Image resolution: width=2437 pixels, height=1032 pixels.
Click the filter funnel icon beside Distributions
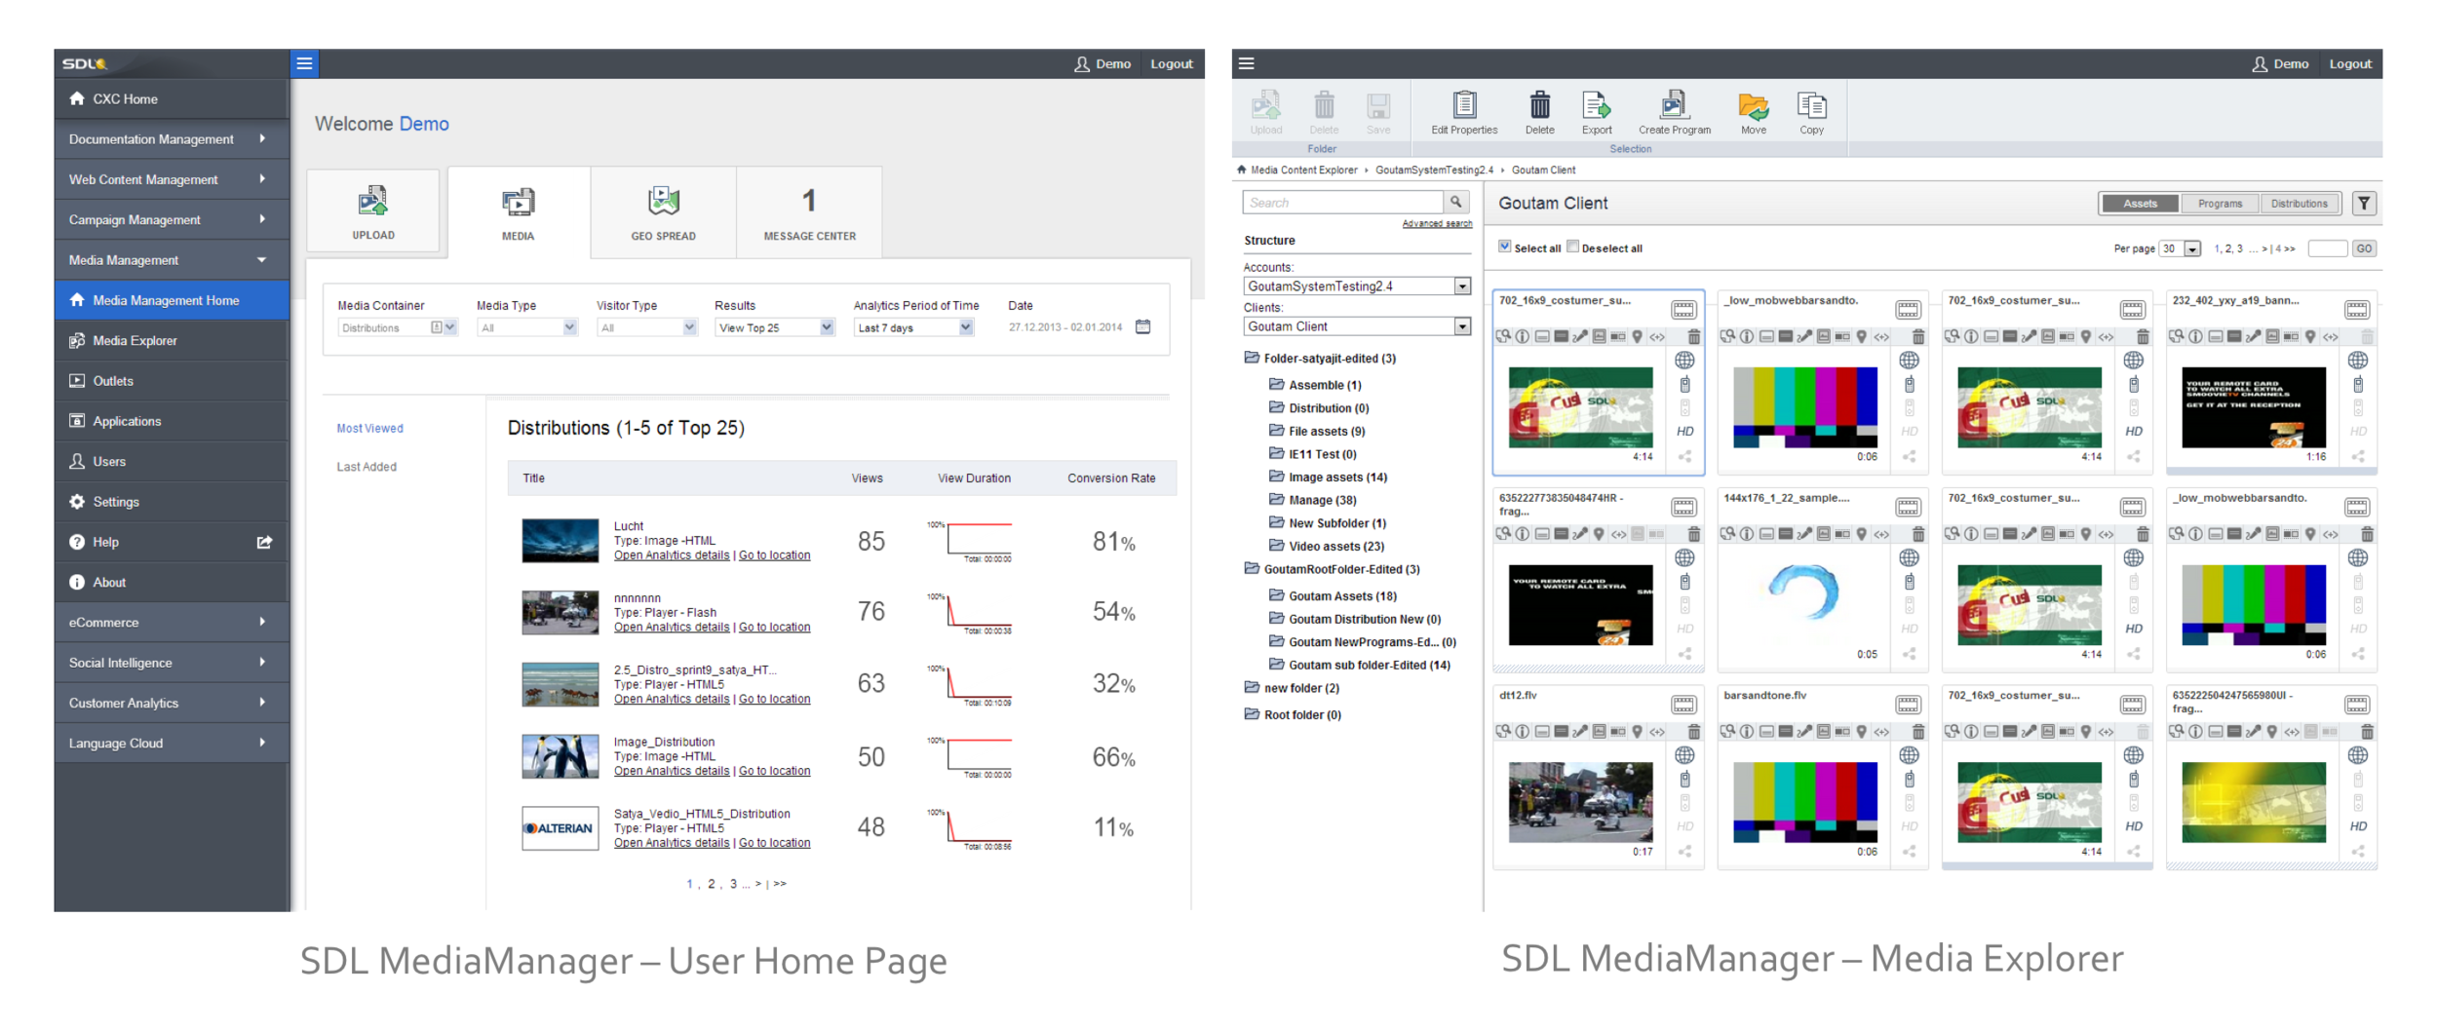(2363, 203)
